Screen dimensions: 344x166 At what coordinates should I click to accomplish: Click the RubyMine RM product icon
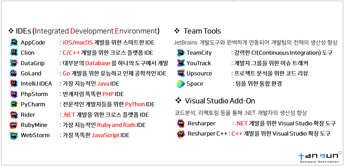(x=14, y=125)
